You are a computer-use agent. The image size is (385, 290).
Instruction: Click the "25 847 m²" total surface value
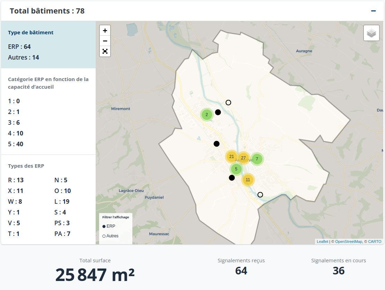tap(95, 274)
